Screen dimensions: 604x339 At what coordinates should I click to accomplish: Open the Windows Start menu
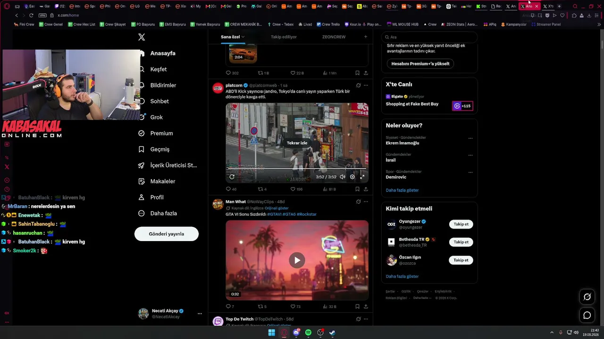(x=271, y=332)
